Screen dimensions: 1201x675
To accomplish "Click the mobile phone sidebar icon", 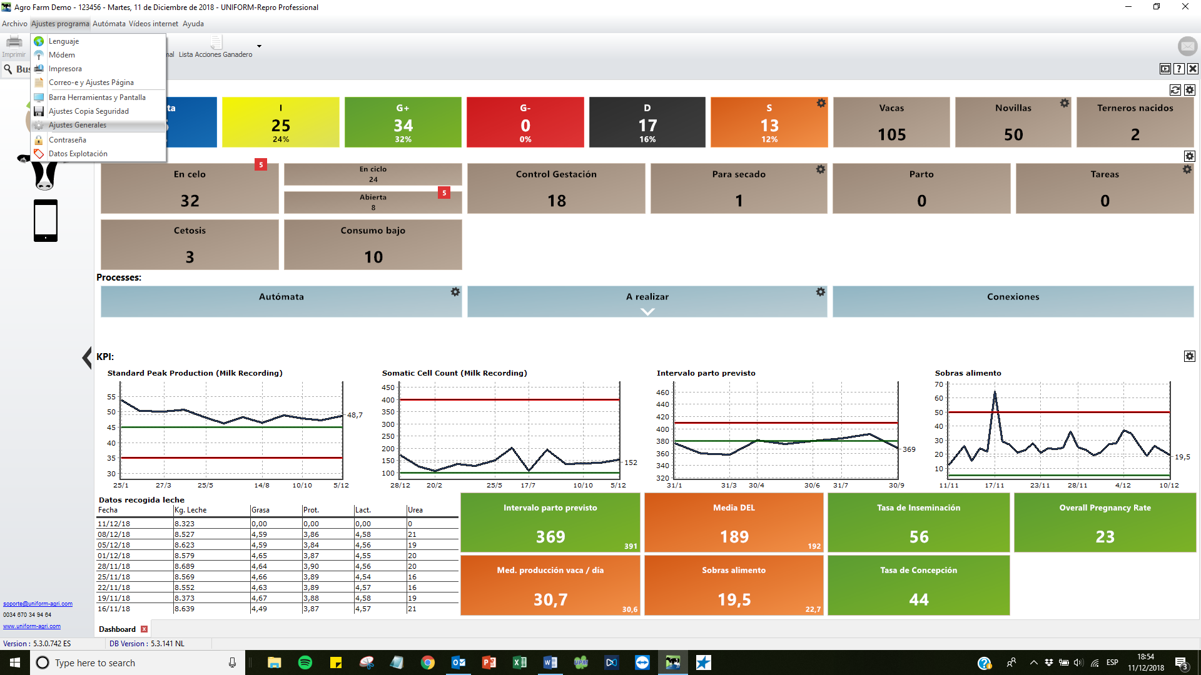I will (x=46, y=220).
